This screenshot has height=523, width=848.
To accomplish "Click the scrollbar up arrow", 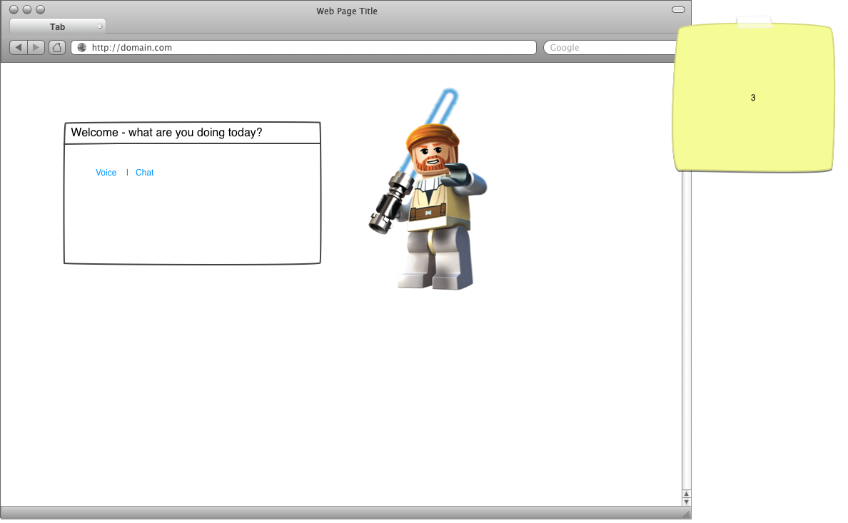I will coord(686,494).
